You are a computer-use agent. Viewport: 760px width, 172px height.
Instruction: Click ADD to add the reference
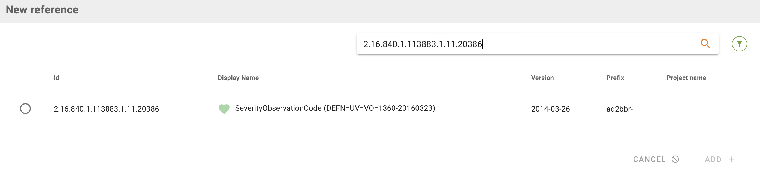tap(713, 159)
